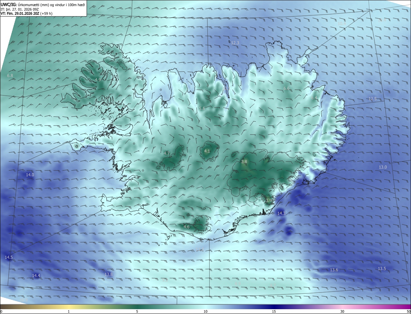This screenshot has height=314, width=411.
Task: Click the 13.0 value off the east coast
Action: coord(383,167)
